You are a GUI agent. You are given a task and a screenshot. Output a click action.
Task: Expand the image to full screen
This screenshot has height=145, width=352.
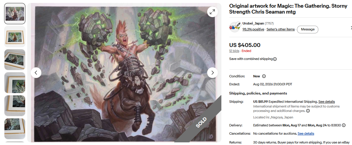[212, 12]
